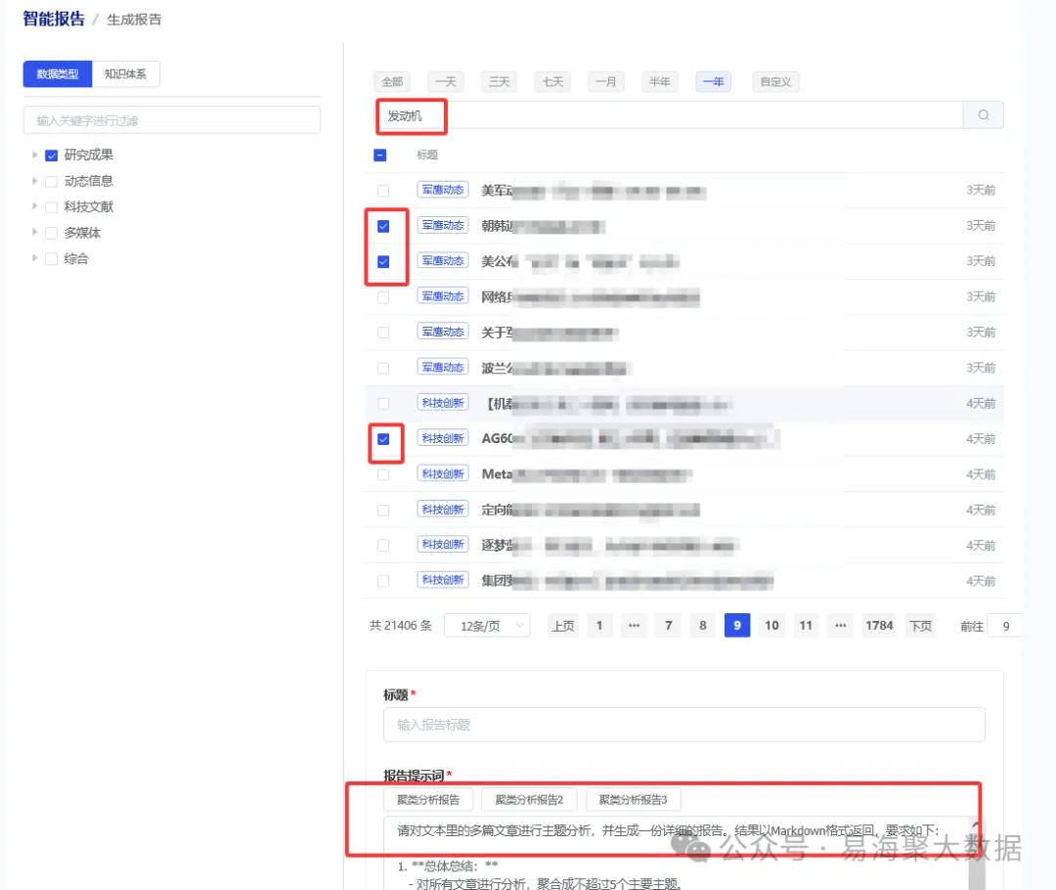Check the 综合 checkbox

(51, 259)
